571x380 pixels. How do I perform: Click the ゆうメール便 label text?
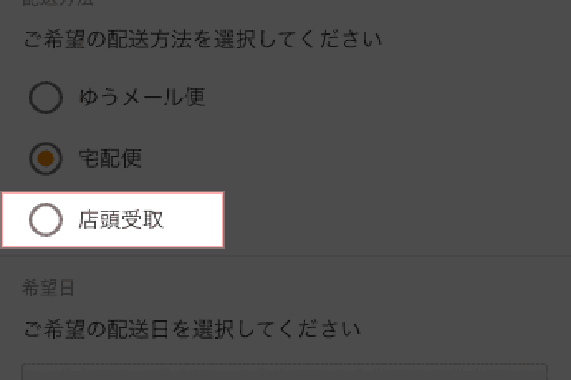142,98
